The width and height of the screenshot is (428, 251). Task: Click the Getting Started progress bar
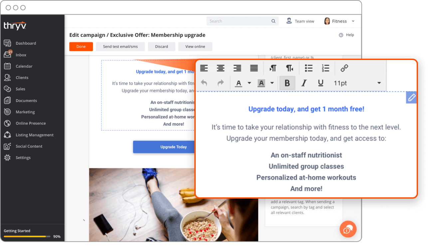tap(27, 236)
